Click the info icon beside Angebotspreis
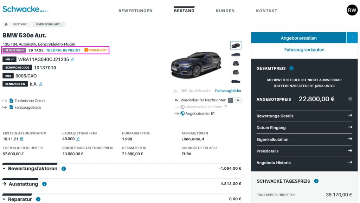 (350, 99)
